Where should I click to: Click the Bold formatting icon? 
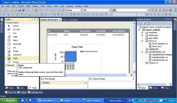coord(147,14)
